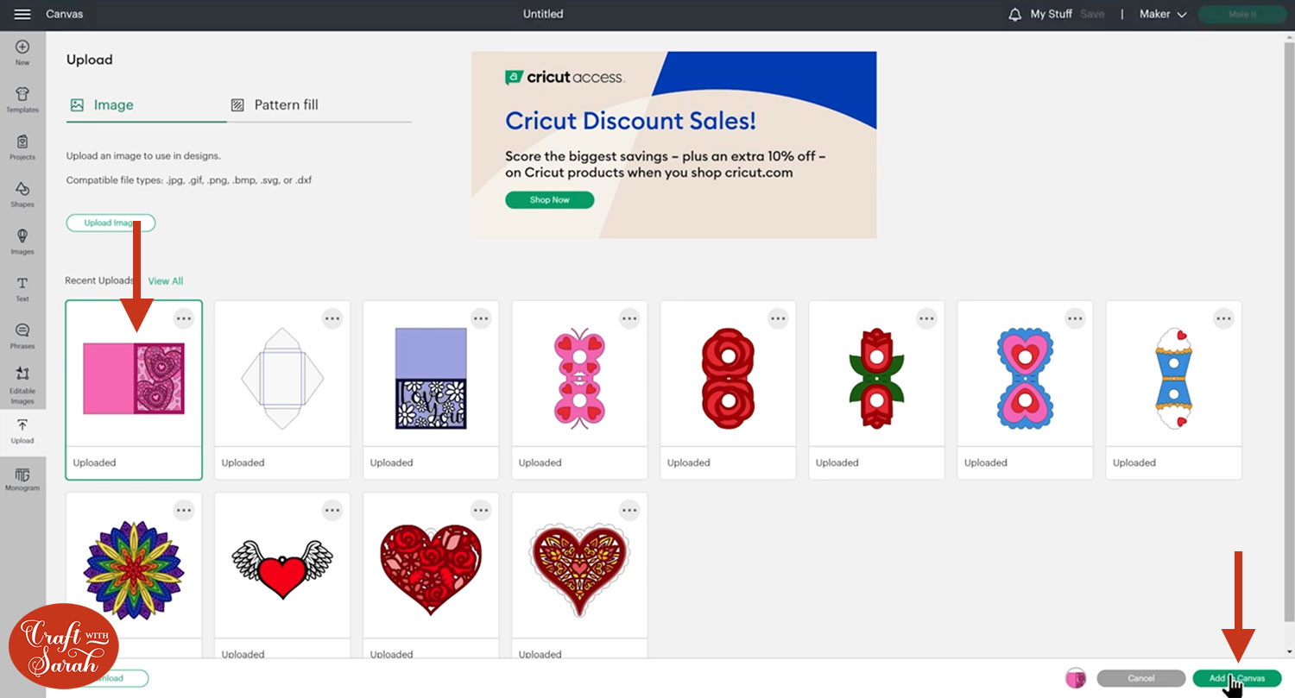1295x698 pixels.
Task: Open the Editable Images icon
Action: tap(22, 383)
